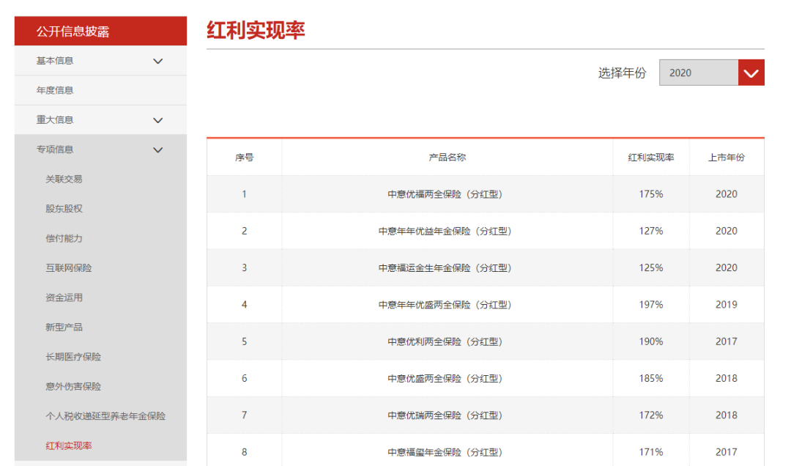
Task: Click the 2020 year selection field
Action: click(x=699, y=73)
